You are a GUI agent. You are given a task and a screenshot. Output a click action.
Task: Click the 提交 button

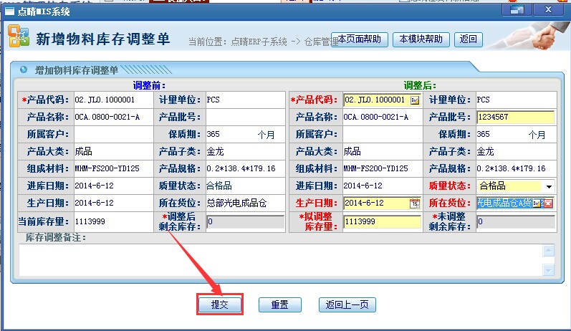tap(219, 304)
